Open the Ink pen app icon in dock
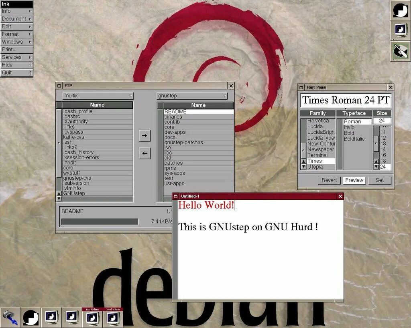411x328 pixels. click(400, 51)
